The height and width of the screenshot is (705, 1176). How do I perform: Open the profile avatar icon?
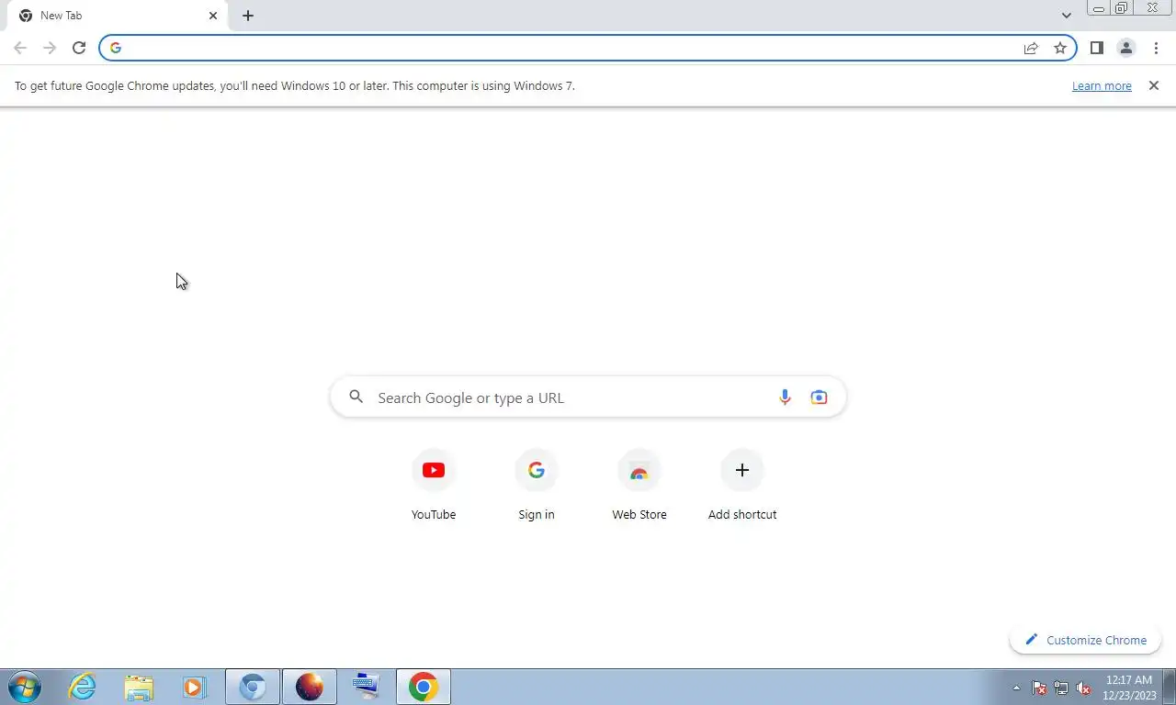coord(1126,48)
